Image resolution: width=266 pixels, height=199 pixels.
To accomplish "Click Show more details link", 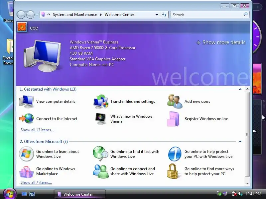I will (x=221, y=42).
